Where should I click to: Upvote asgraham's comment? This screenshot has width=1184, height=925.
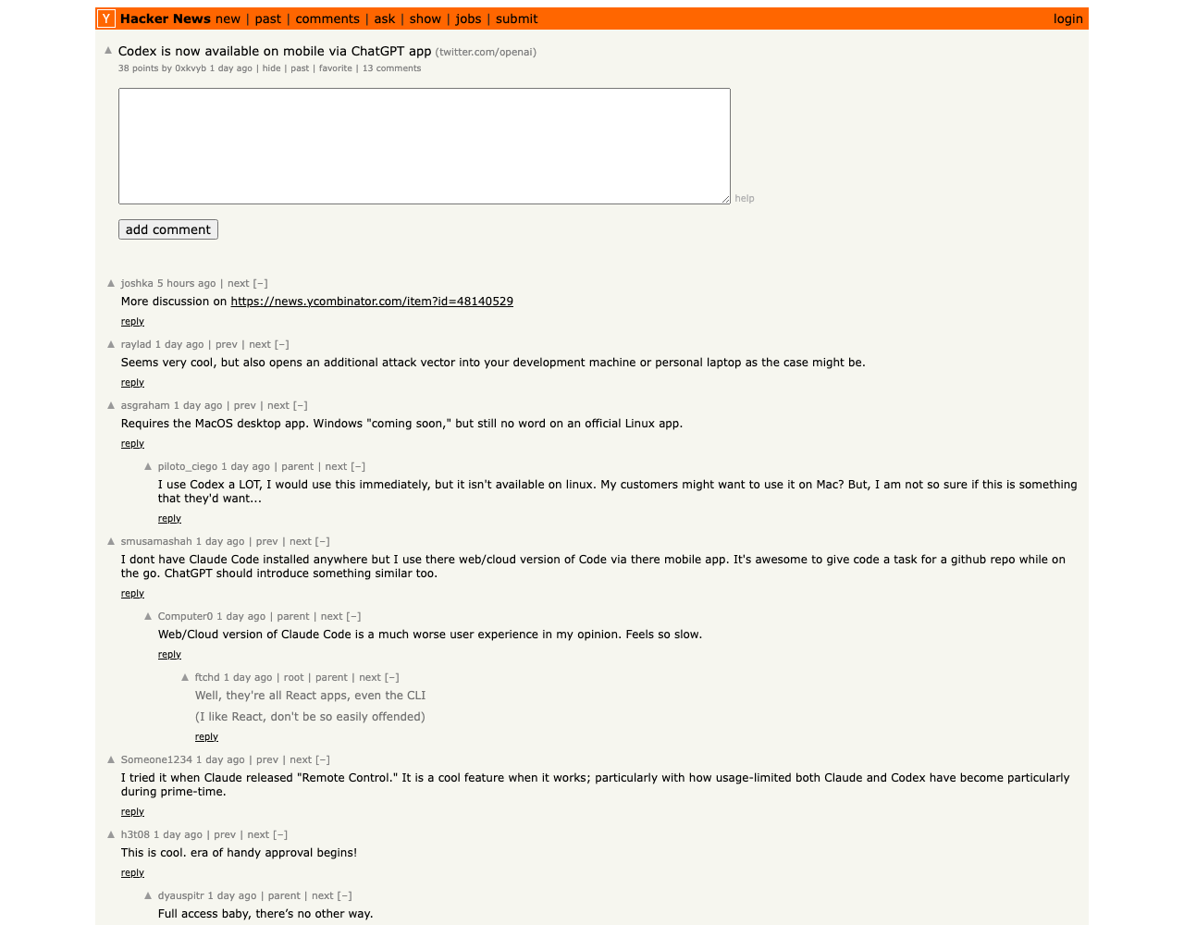click(111, 405)
